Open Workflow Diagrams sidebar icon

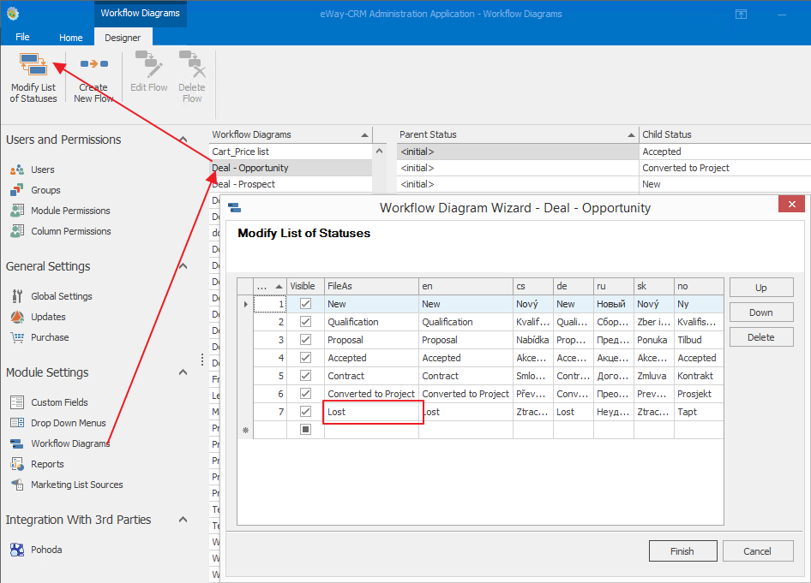tap(17, 443)
